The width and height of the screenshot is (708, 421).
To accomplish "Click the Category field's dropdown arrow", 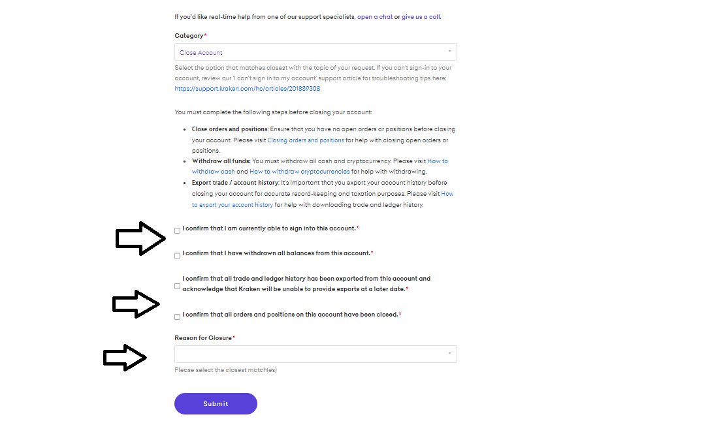I will [x=450, y=52].
